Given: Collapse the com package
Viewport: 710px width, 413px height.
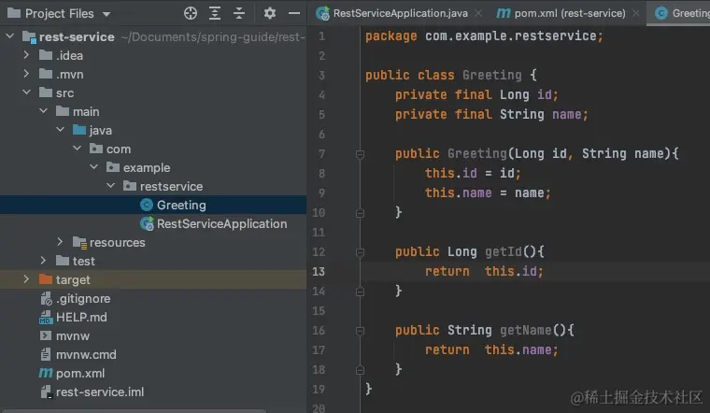Looking at the screenshot, I should (x=77, y=148).
